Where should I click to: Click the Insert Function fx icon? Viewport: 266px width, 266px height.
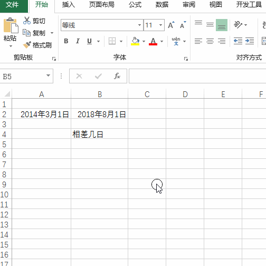click(x=117, y=76)
